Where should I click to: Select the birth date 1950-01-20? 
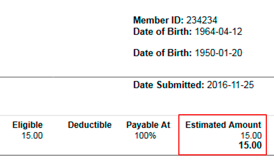218,53
